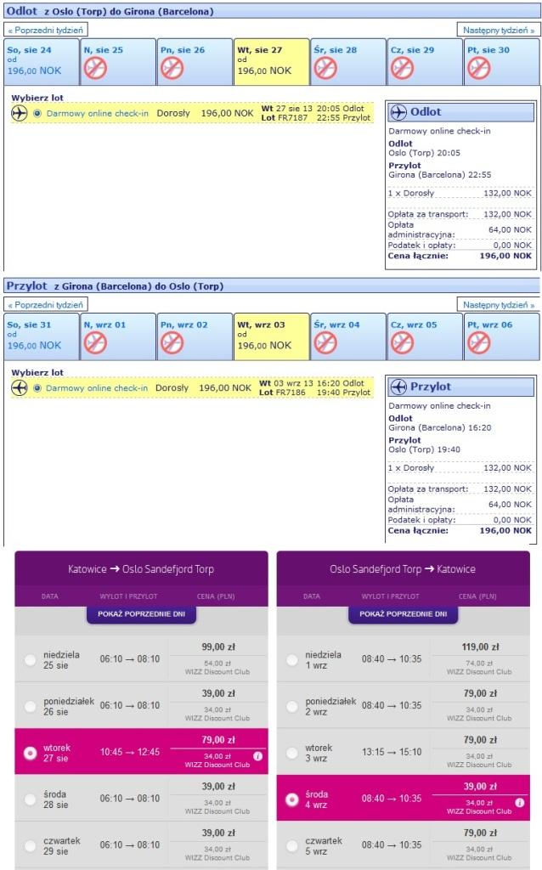Click info icon on środa 4 wrz row
542x870 pixels.
pos(520,803)
